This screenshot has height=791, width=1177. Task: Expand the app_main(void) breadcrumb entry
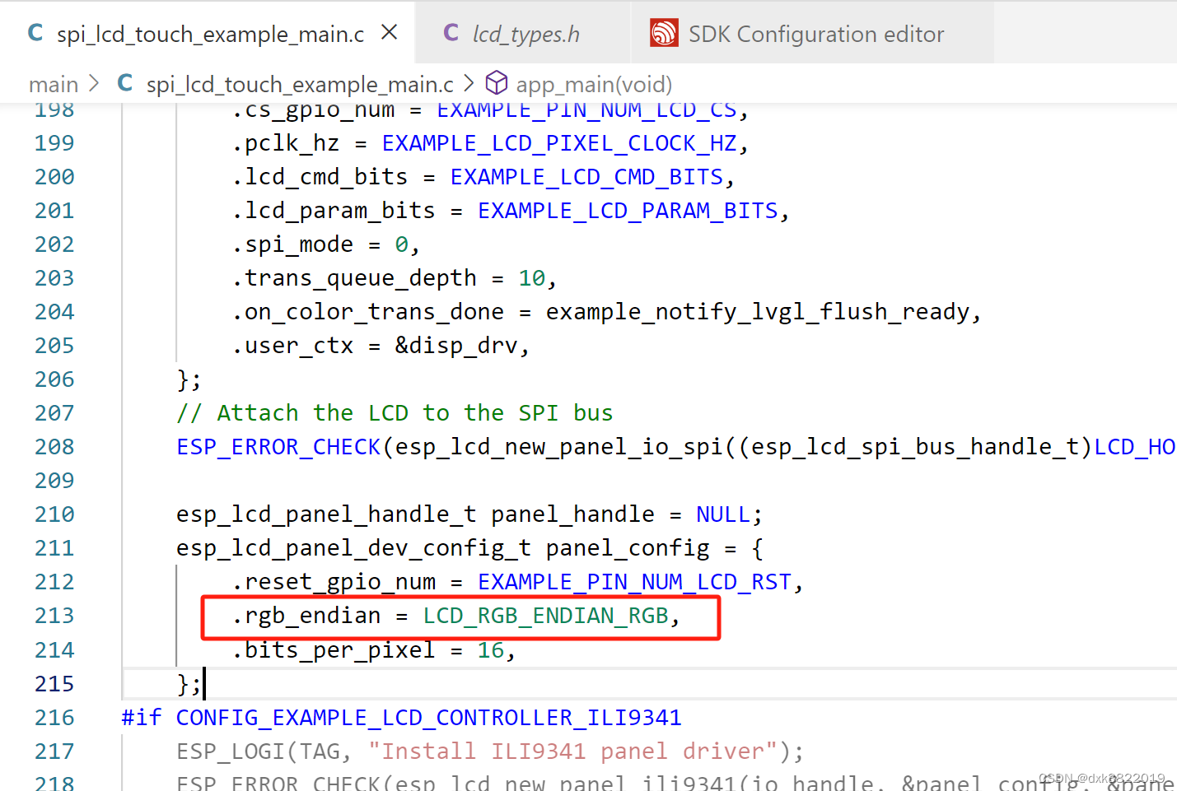(593, 82)
